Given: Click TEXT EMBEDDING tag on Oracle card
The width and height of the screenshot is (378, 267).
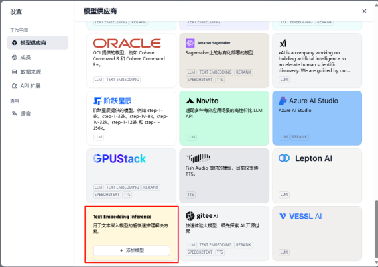Looking at the screenshot, I should pyautogui.click(x=123, y=80).
